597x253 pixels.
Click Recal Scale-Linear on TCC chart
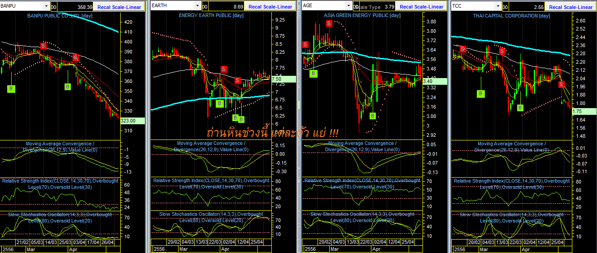[x=571, y=7]
